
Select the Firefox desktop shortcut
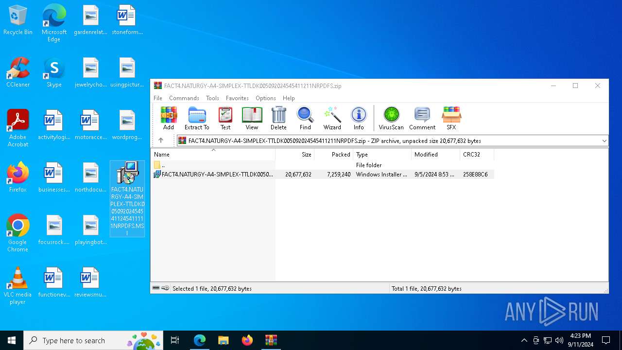[x=18, y=177]
